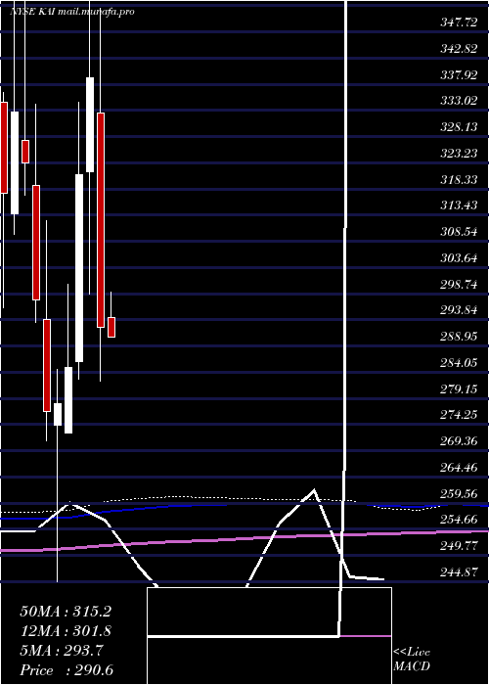Viewport: 489px width, 685px height.
Task: Select the 50MA : 315.2 readout
Action: coord(66,612)
